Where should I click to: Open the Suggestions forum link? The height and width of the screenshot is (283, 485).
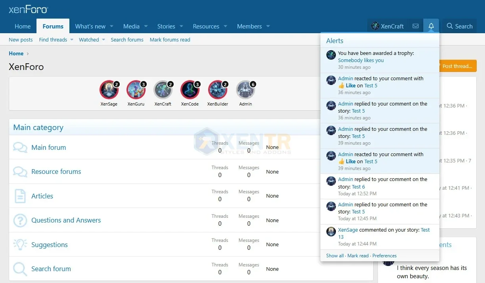coord(50,245)
